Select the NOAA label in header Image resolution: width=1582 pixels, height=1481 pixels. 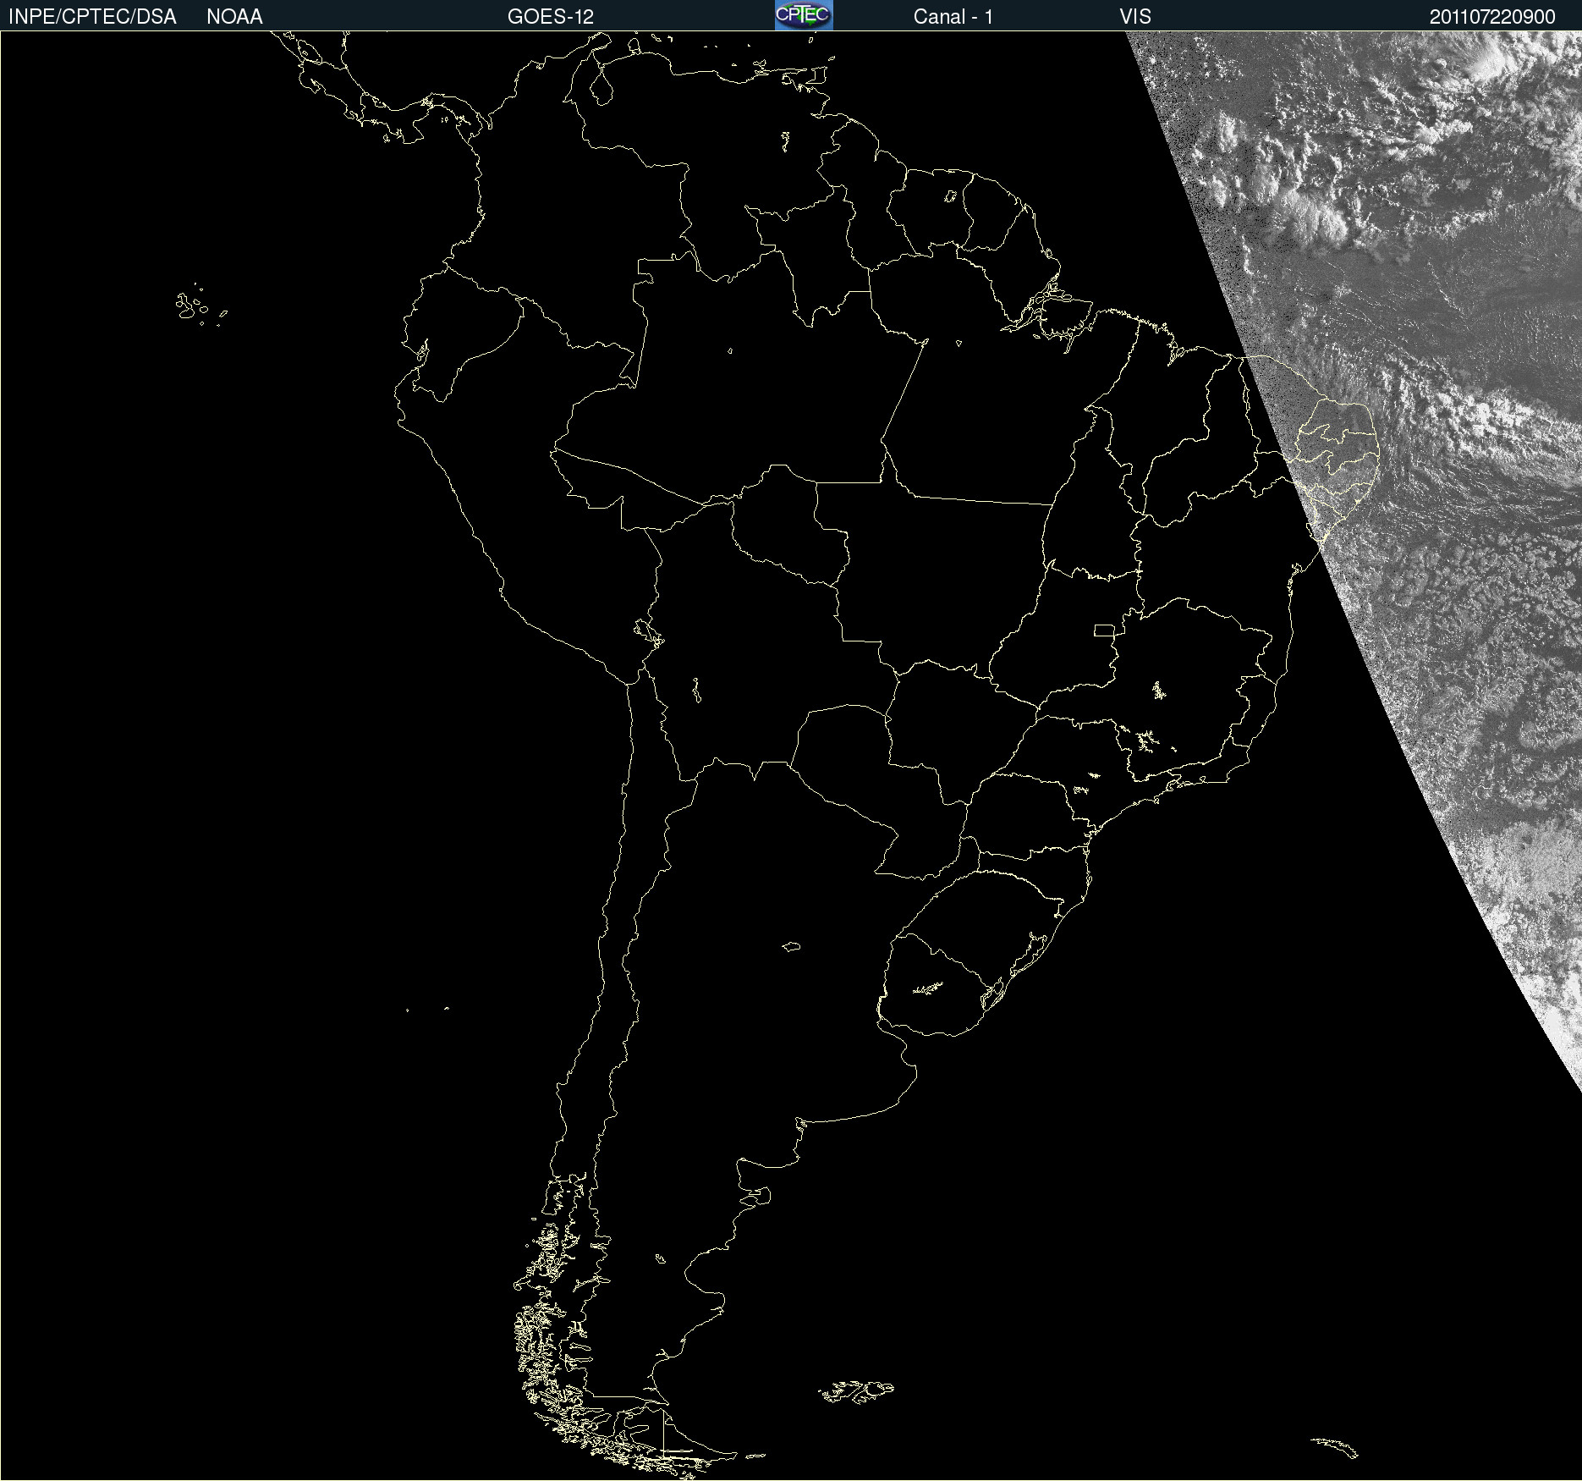point(234,17)
